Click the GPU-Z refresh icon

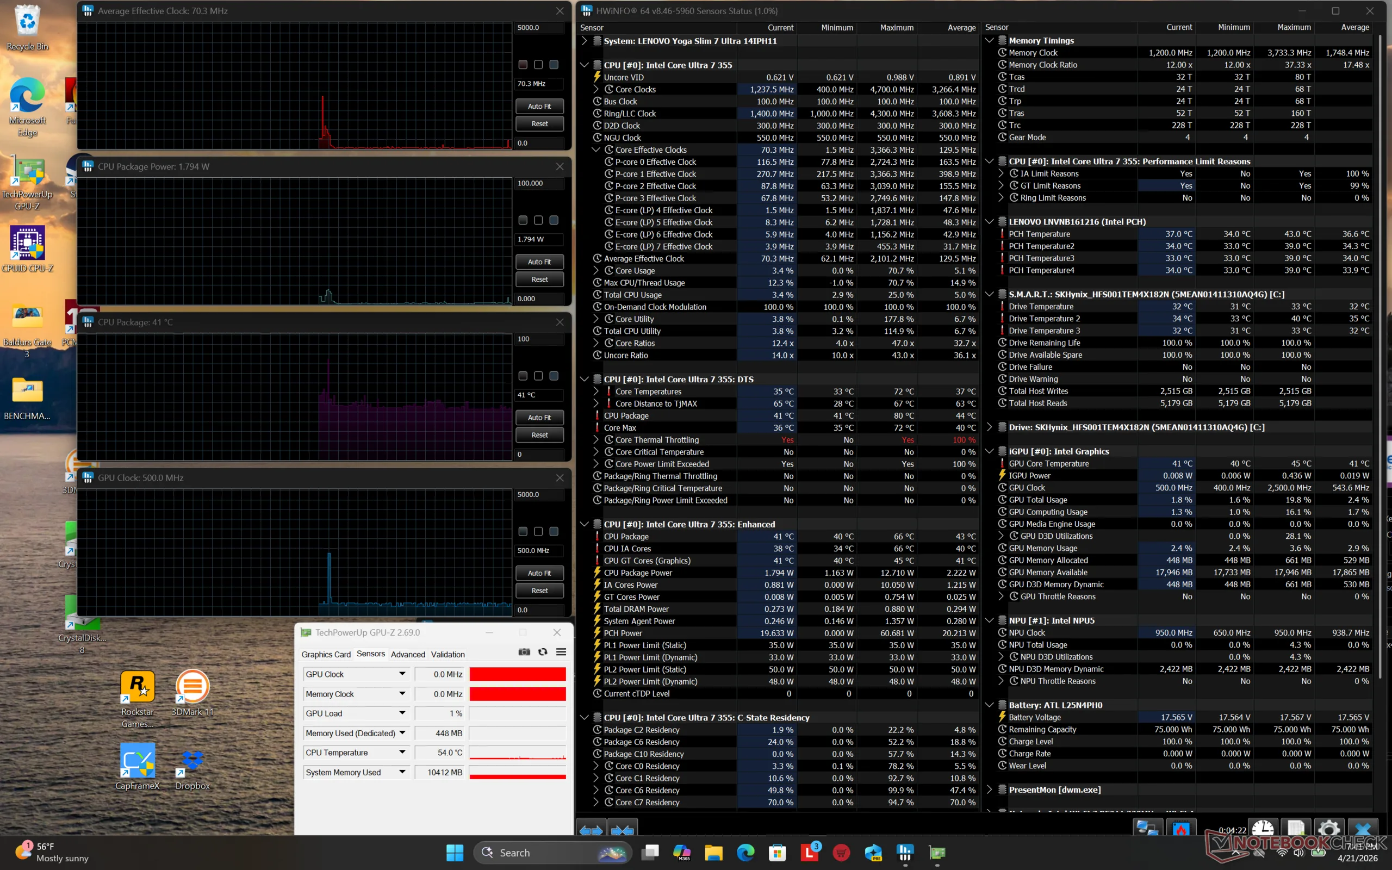[543, 652]
